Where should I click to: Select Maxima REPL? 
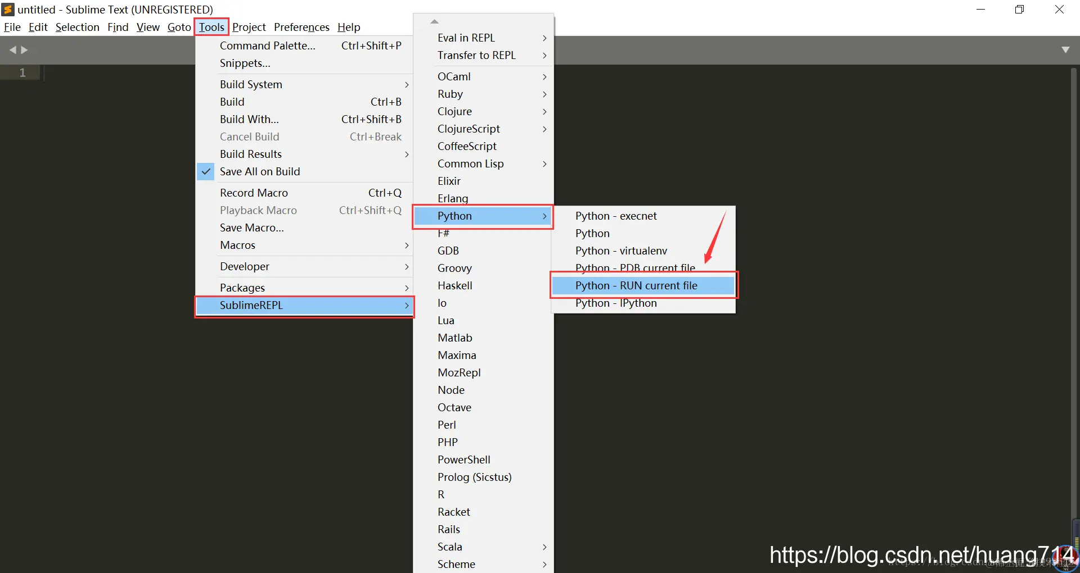(x=483, y=355)
